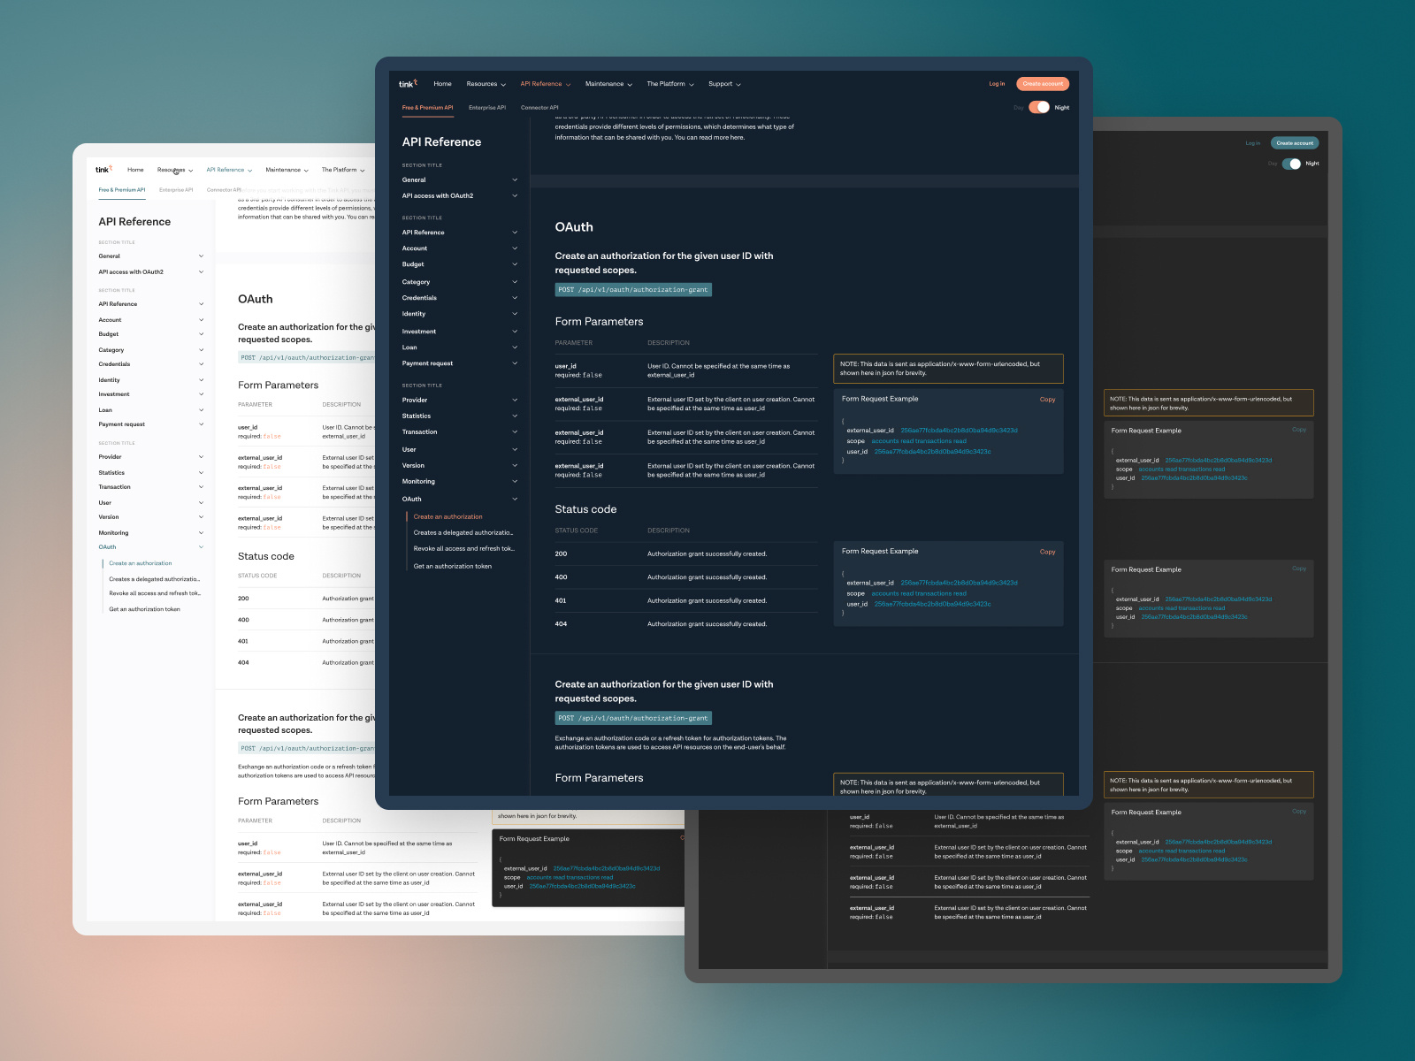The image size is (1415, 1061).
Task: Click the Create account button
Action: click(x=1042, y=83)
